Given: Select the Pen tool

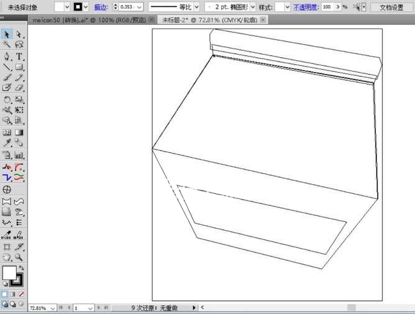Looking at the screenshot, I should pos(7,56).
